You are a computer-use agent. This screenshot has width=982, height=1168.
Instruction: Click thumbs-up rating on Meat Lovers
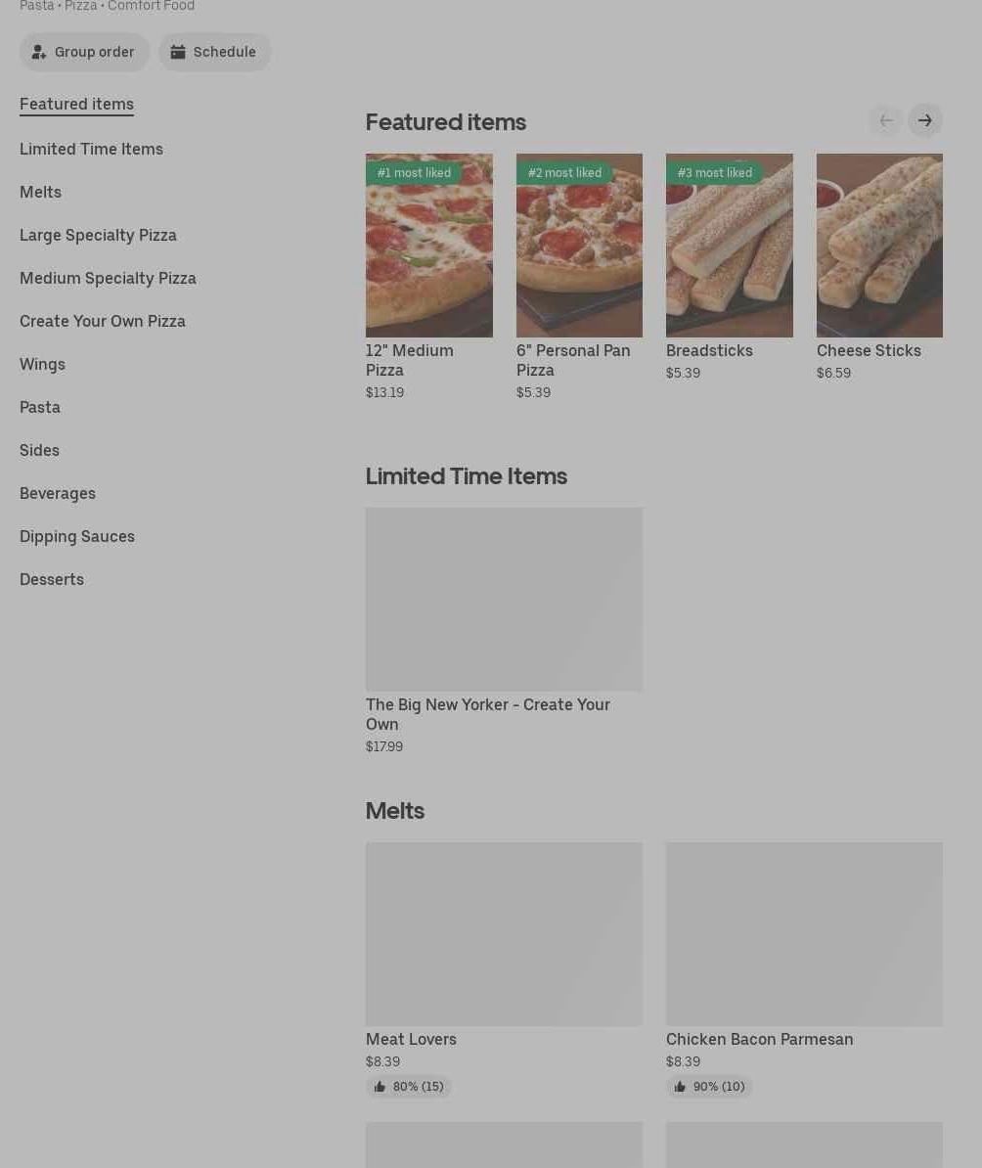tap(408, 1087)
